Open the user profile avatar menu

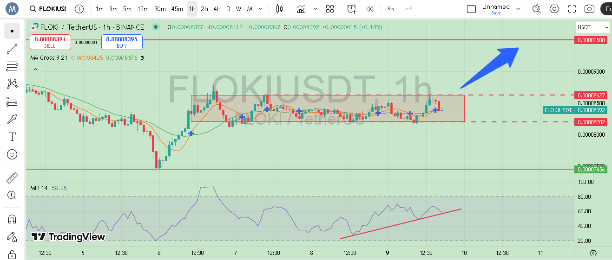tap(12, 8)
